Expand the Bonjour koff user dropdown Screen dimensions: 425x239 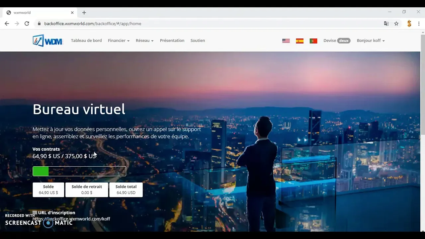(371, 40)
